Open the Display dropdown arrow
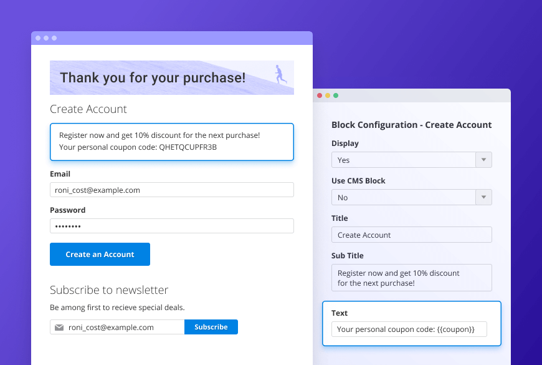 click(x=483, y=160)
